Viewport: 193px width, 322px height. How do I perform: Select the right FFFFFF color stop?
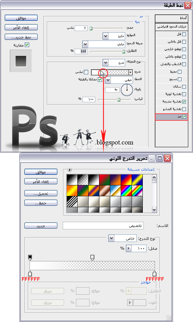pos(154,273)
